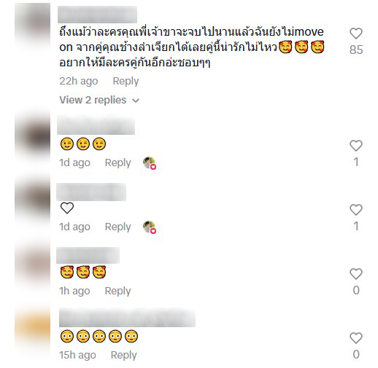Open the top commenter's blurred avatar
The image size is (378, 368).
(x=33, y=24)
